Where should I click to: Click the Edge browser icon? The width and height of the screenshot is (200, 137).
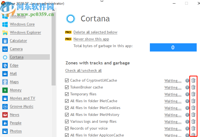(x=5, y=65)
